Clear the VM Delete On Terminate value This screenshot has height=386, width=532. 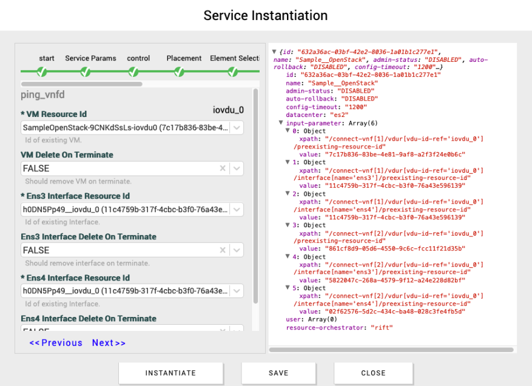(223, 168)
